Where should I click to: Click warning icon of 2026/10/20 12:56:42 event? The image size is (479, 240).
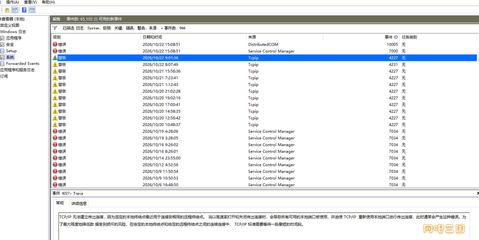point(55,118)
